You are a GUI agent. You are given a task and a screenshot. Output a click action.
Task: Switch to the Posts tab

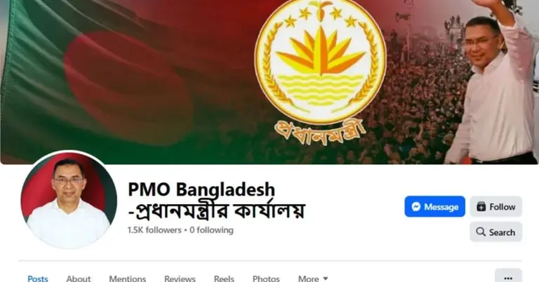click(x=38, y=278)
